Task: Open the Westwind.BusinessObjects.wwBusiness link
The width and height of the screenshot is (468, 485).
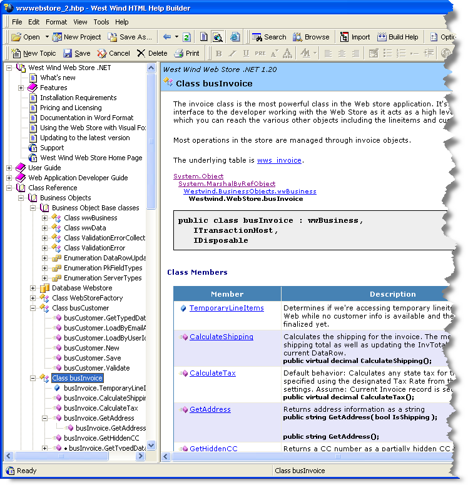Action: (250, 191)
